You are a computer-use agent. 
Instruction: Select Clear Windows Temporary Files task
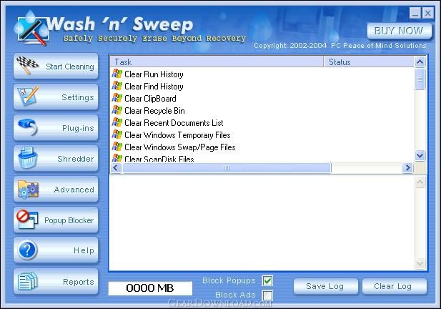pyautogui.click(x=177, y=135)
